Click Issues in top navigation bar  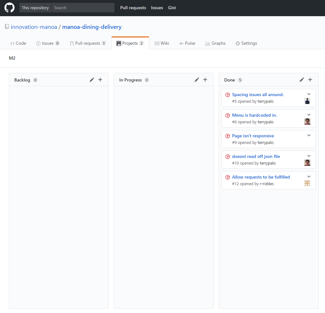coord(157,8)
